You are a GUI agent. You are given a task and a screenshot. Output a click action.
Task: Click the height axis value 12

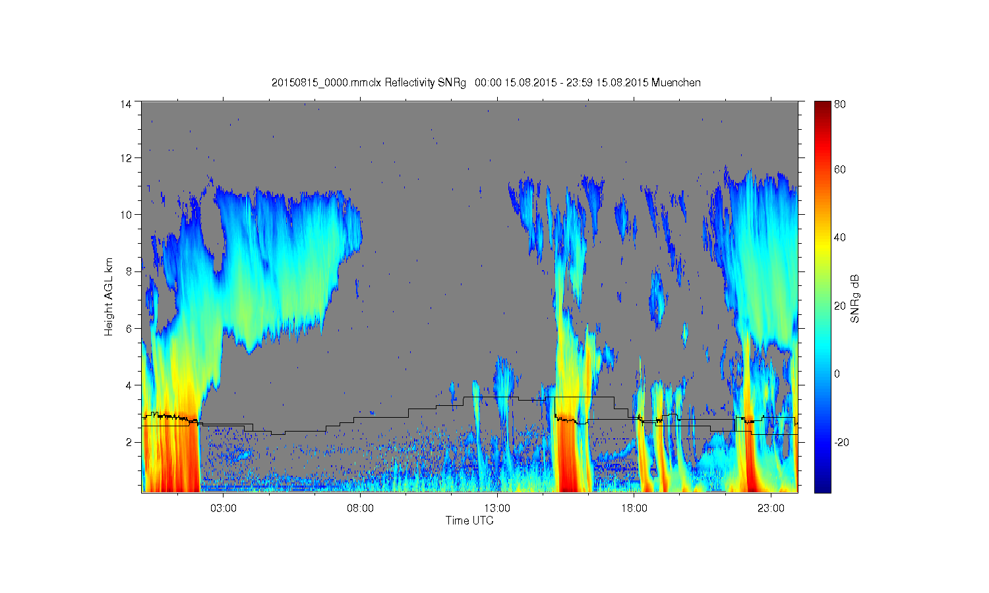click(125, 158)
